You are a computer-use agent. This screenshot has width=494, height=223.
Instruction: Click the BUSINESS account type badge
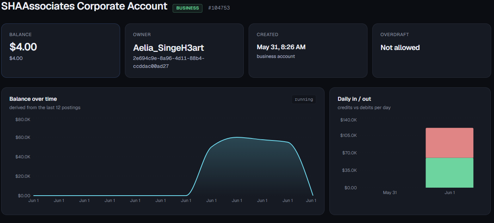click(187, 8)
